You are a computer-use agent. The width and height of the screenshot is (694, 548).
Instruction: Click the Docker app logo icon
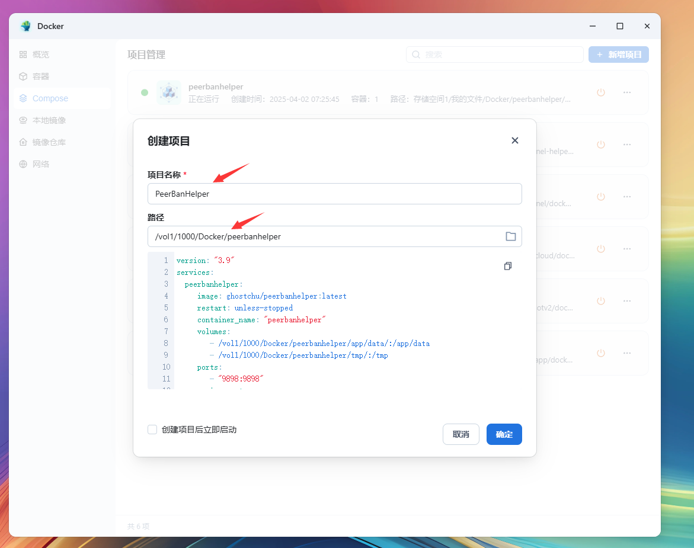point(25,26)
